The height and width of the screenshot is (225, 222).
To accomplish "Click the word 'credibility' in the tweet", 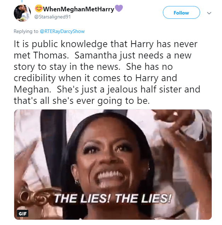I will click(35, 78).
